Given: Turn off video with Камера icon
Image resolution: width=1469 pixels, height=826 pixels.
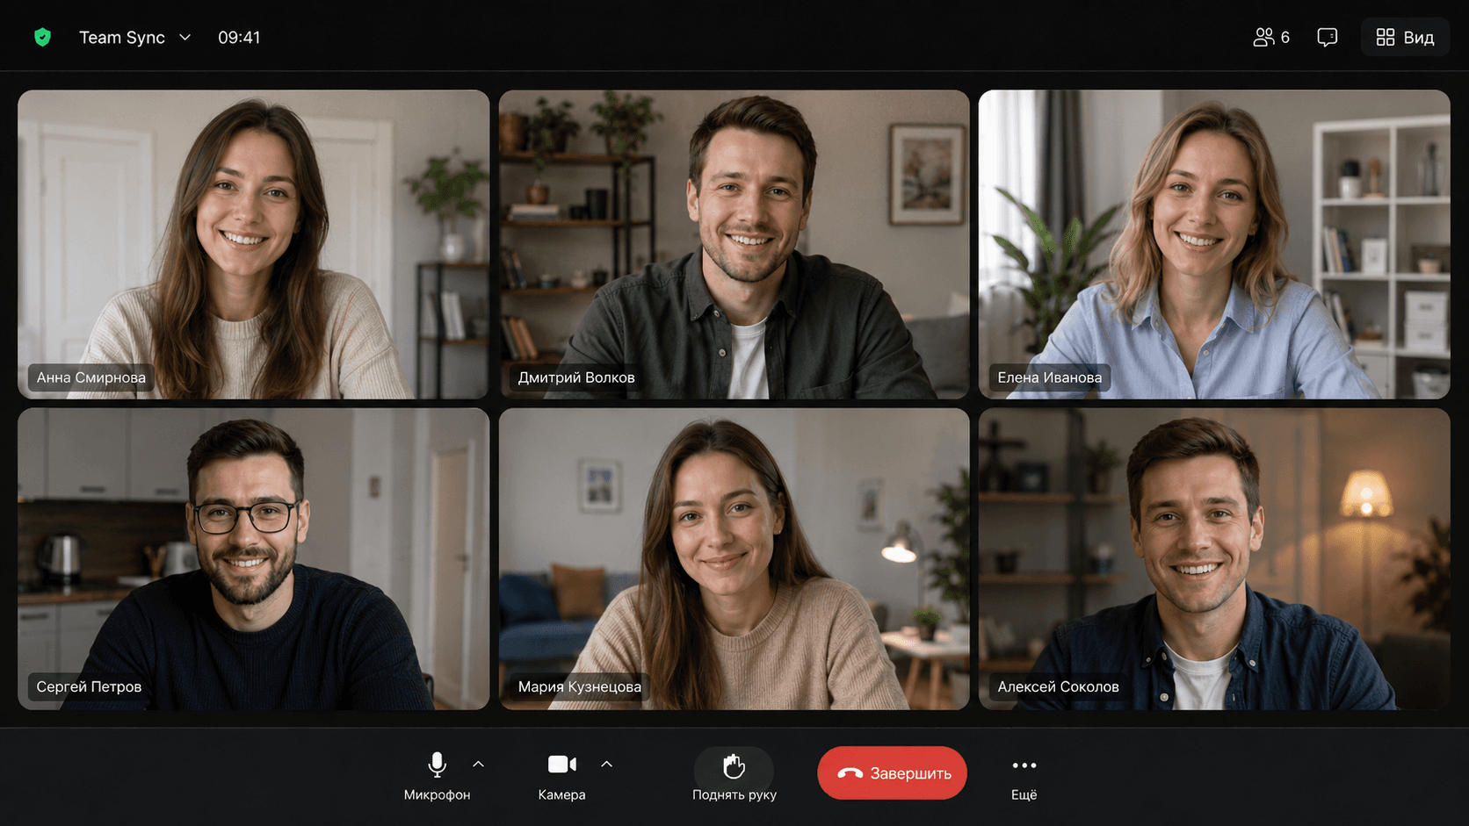Looking at the screenshot, I should point(562,765).
